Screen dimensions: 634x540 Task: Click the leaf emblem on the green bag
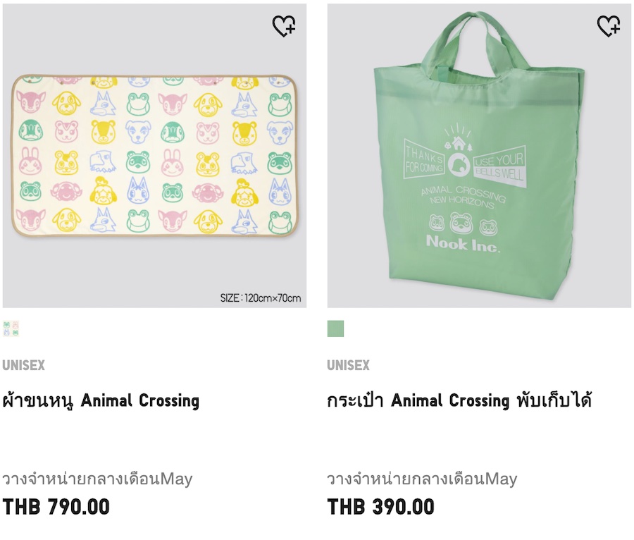tap(459, 165)
